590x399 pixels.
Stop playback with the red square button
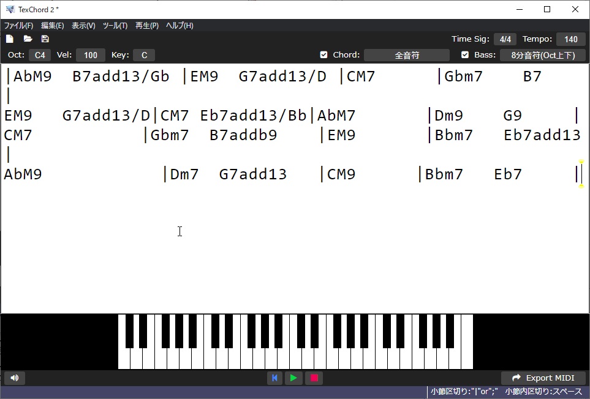pos(314,378)
